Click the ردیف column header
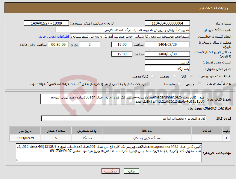 coord(226,131)
